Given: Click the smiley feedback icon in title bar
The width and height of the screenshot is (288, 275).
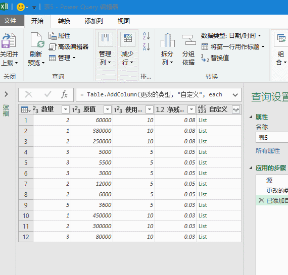Looking at the screenshot, I should [x=21, y=7].
